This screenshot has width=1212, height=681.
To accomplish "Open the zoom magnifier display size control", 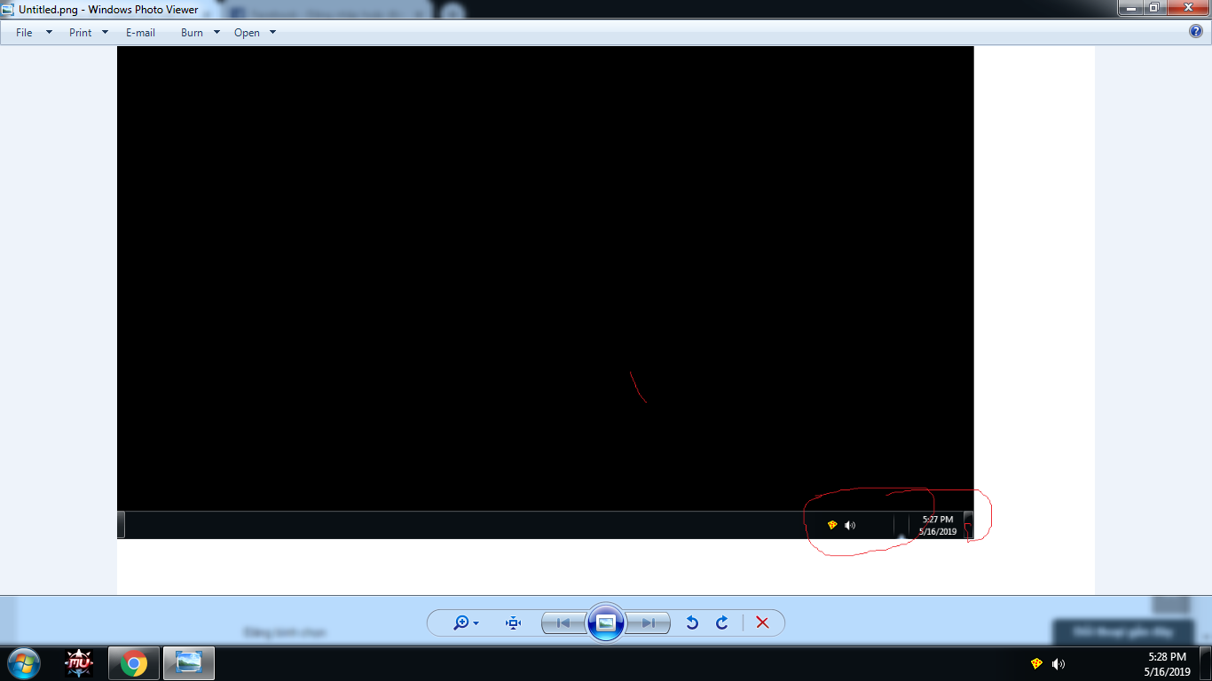I will 466,622.
